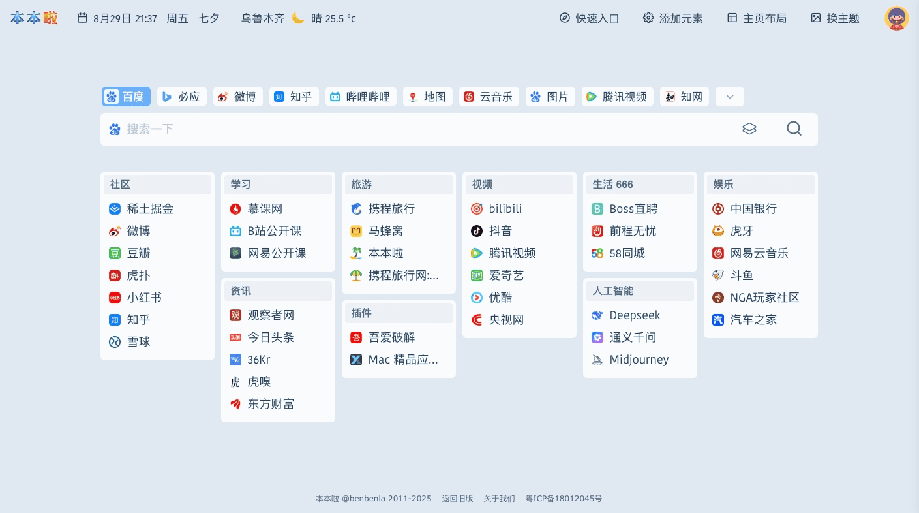Viewport: 919px width, 513px height.
Task: Click the 抖音 icon in 视频 panel
Action: tap(477, 231)
